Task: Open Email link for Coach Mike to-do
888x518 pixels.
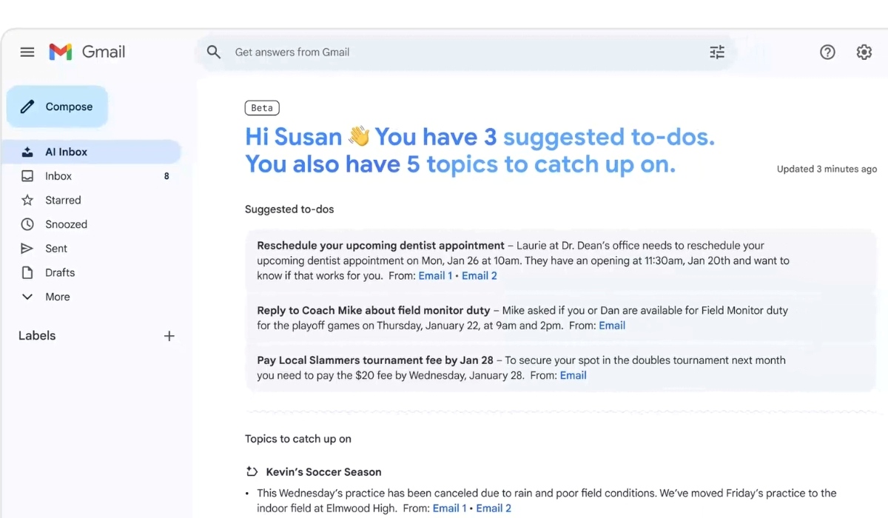Action: coord(612,326)
